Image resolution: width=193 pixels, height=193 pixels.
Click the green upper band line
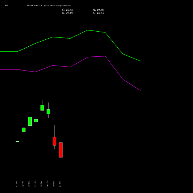[x=70, y=38]
